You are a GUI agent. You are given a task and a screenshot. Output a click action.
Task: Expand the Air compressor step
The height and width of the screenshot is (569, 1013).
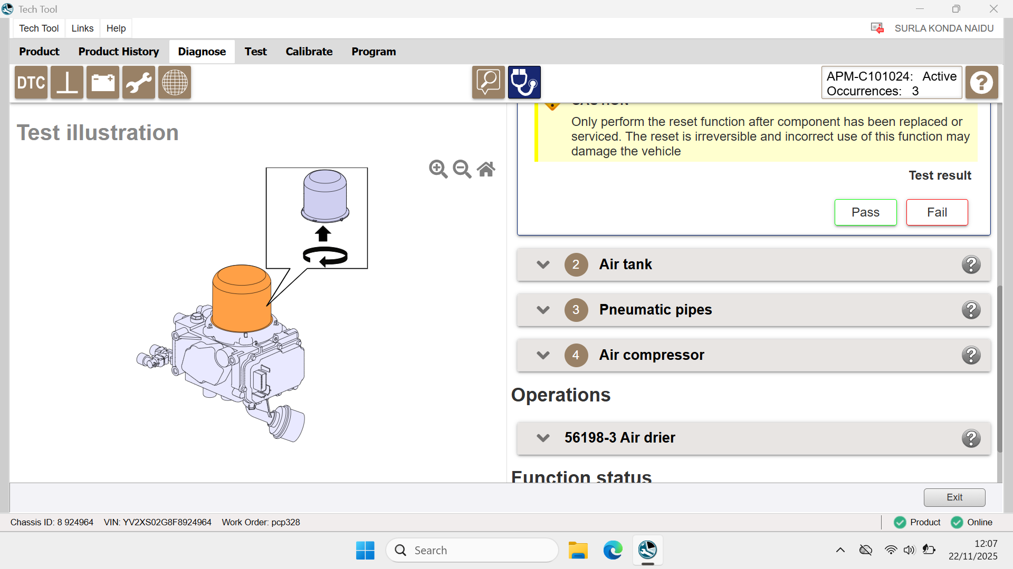pyautogui.click(x=543, y=355)
